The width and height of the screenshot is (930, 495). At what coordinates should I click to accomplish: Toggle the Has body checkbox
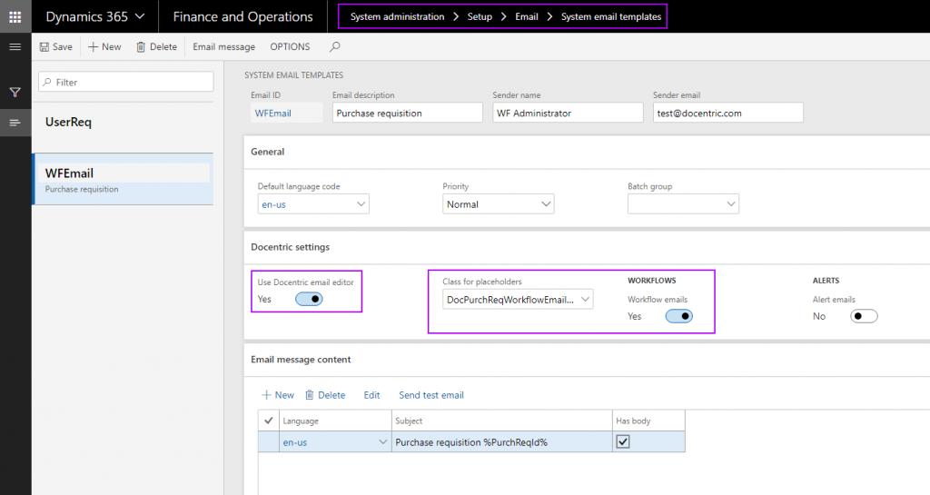(623, 441)
